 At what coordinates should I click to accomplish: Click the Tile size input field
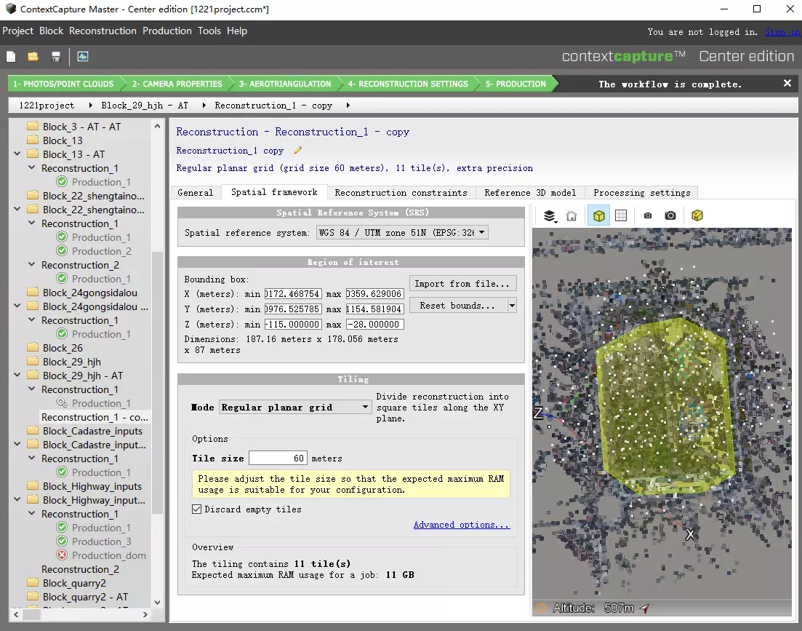tap(278, 459)
